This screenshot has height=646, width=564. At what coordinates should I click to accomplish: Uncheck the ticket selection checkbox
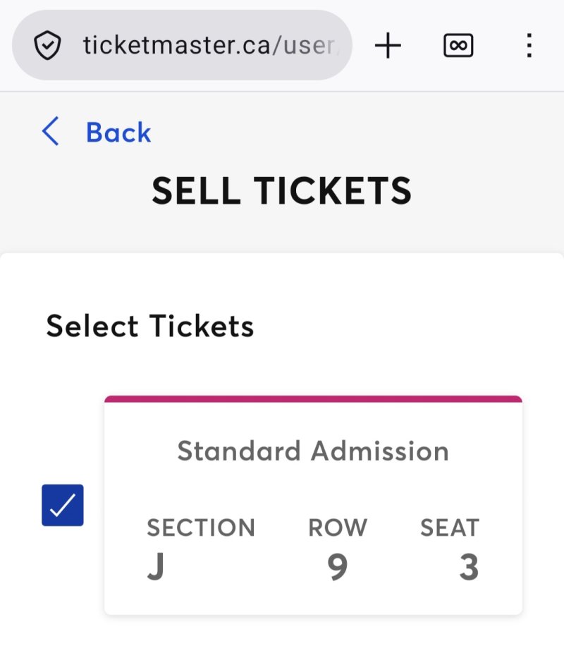tap(63, 505)
